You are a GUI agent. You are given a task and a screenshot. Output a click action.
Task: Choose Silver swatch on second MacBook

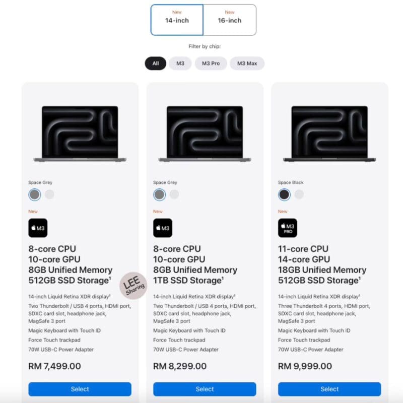(174, 194)
